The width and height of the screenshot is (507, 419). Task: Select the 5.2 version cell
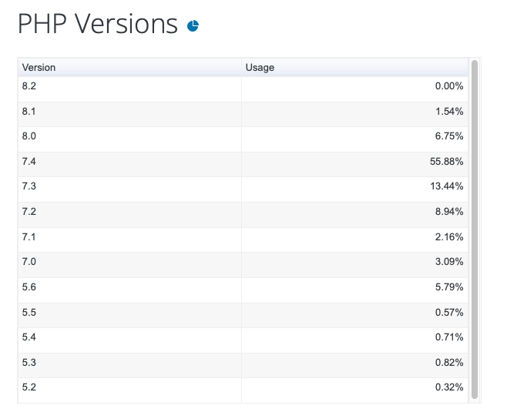pos(129,391)
